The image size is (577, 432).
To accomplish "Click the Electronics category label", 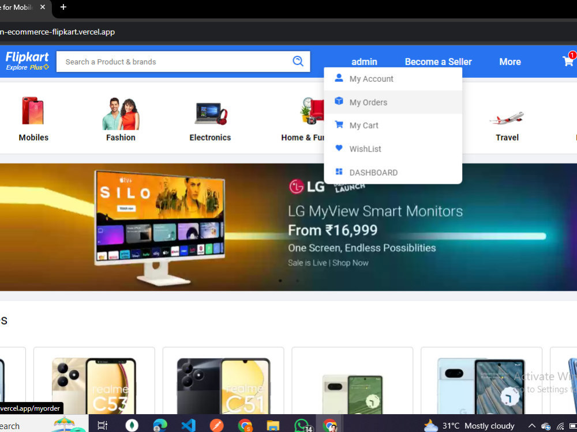I will click(x=210, y=138).
